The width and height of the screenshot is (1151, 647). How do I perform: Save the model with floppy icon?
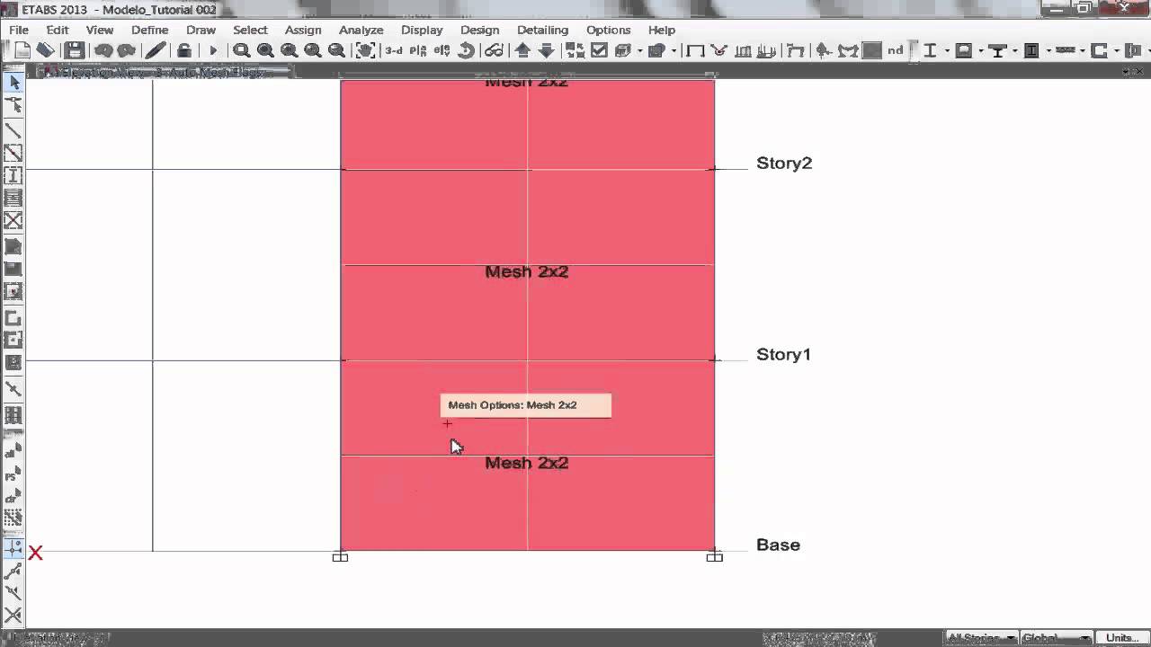pyautogui.click(x=75, y=50)
